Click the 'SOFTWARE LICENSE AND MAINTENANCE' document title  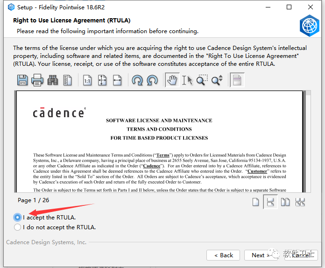point(159,120)
